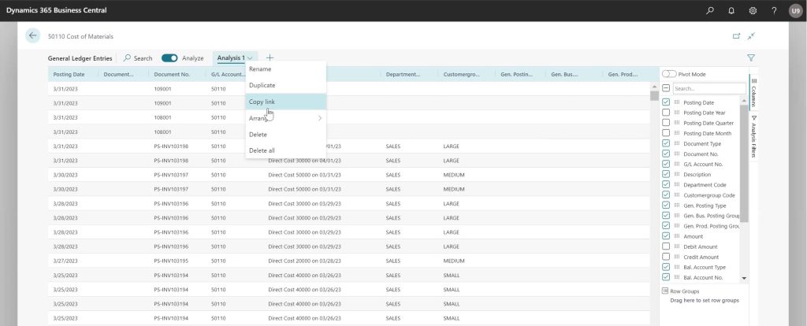Focus the column search input field
This screenshot has width=807, height=326.
click(709, 88)
